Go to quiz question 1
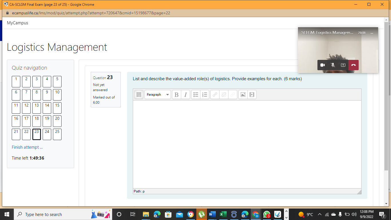Viewport: 391px width, 220px height. coord(16,82)
